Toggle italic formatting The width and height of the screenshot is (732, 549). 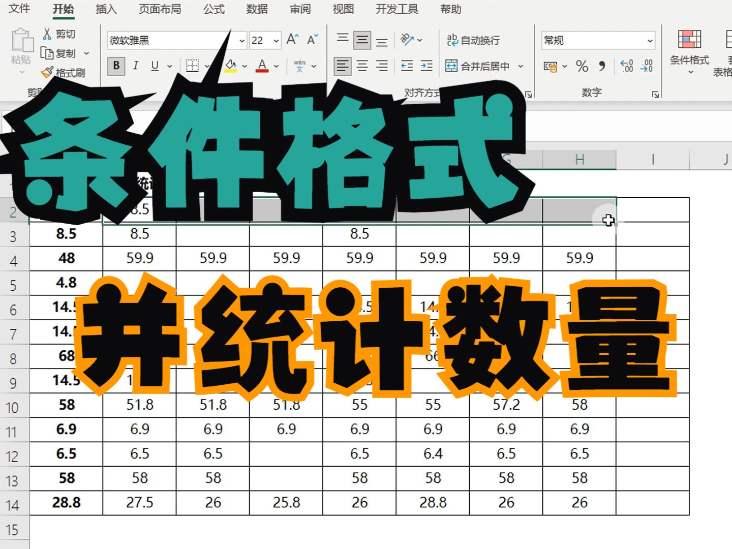point(135,66)
